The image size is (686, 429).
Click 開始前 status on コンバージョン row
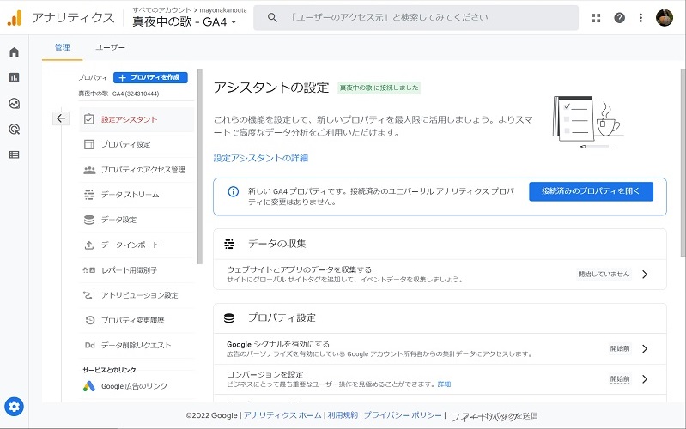click(620, 378)
